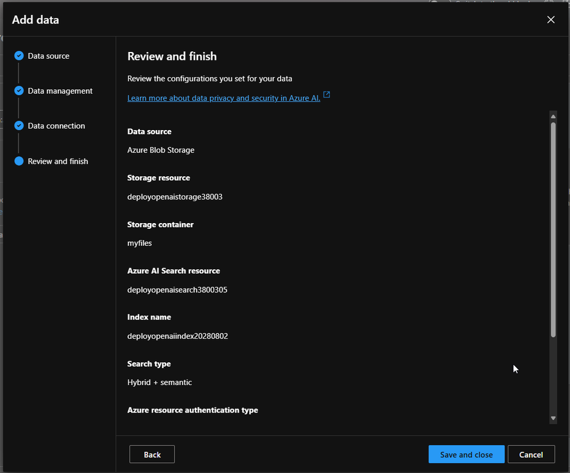This screenshot has width=570, height=473.
Task: Click the Azure Blob Storage value
Action: pyautogui.click(x=161, y=150)
